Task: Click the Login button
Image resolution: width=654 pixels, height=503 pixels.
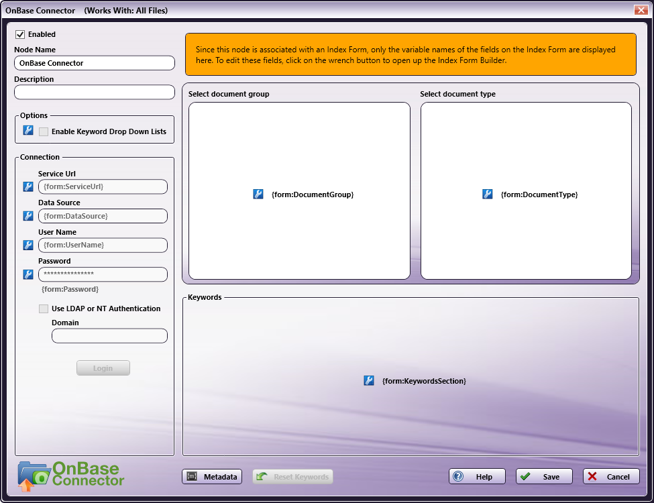Action: click(103, 368)
